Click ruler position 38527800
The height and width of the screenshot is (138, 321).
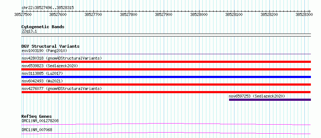129,14
